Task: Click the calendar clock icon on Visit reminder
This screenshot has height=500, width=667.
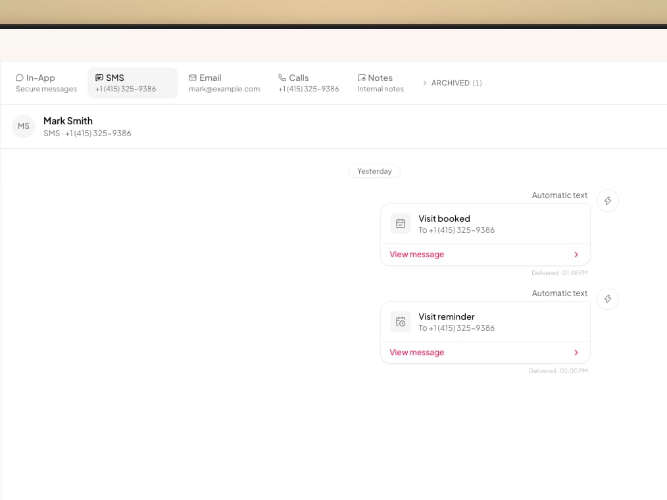Action: 401,322
